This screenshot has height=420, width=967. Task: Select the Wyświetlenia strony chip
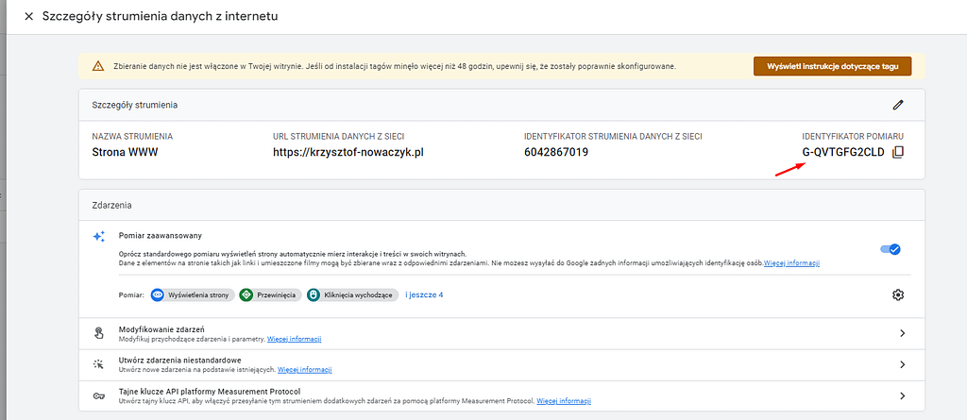[x=192, y=295]
